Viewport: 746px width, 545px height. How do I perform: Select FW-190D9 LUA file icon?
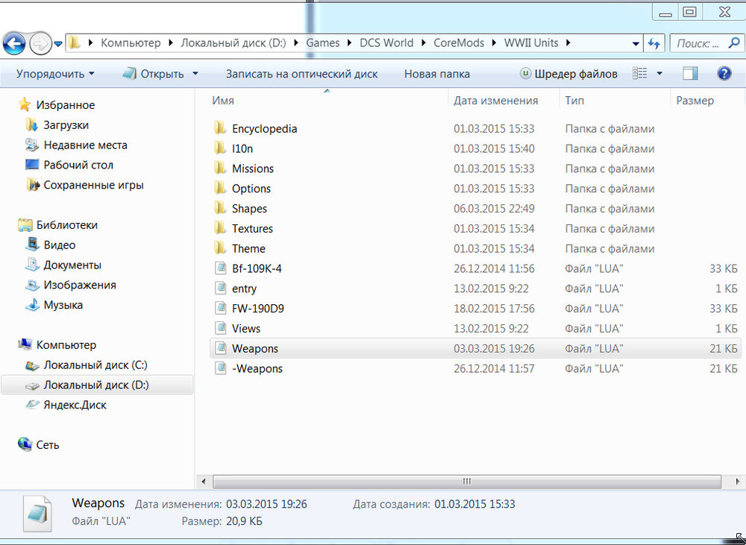(220, 308)
